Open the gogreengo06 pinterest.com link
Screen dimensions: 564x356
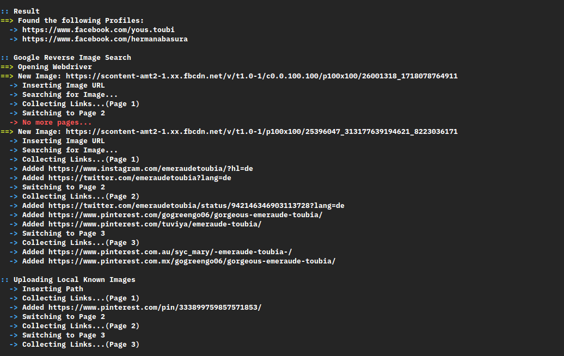pyautogui.click(x=185, y=215)
